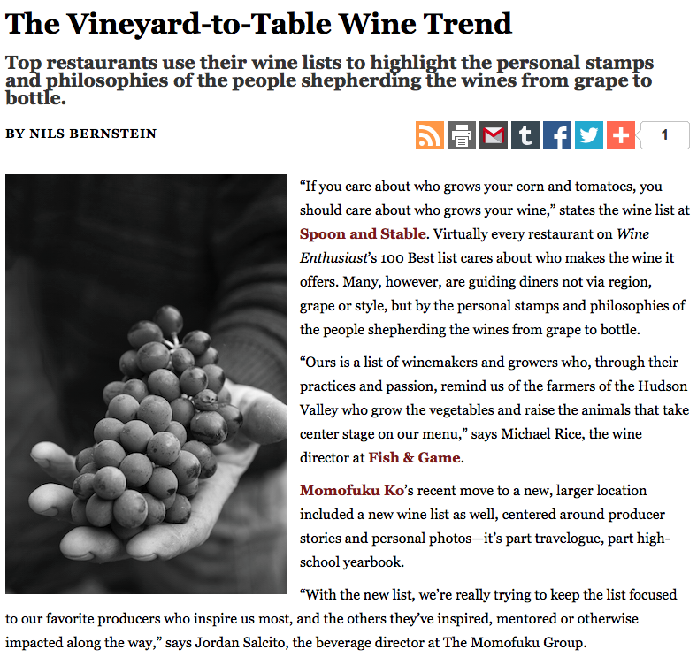Share the article via Gmail icon
This screenshot has width=697, height=665.
pyautogui.click(x=494, y=135)
